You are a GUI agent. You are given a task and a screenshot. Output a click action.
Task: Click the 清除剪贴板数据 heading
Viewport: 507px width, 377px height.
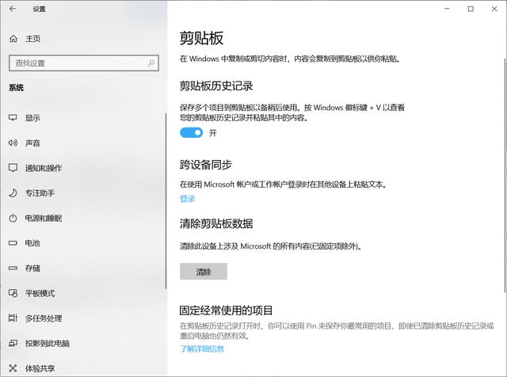point(216,223)
